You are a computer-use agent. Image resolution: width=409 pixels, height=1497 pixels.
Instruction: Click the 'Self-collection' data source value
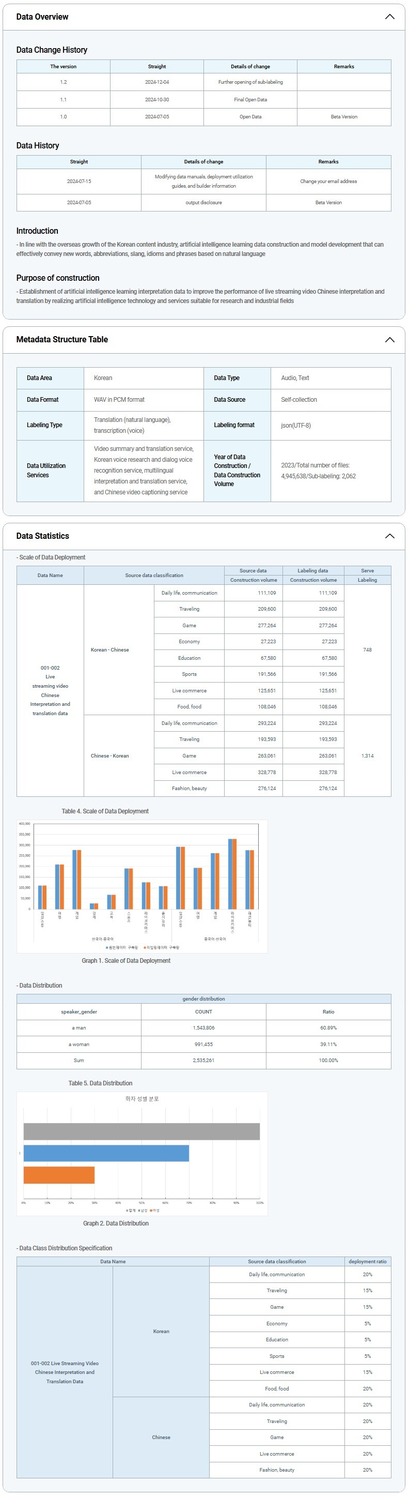click(299, 400)
